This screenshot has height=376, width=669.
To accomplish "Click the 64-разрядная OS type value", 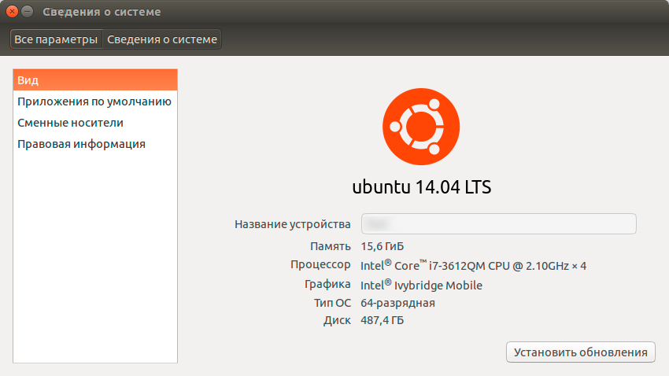I will coord(397,303).
